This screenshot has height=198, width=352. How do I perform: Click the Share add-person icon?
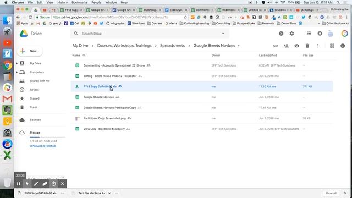(x=286, y=46)
